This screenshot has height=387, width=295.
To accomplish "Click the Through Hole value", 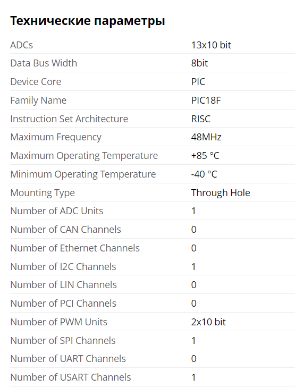I will 221,193.
